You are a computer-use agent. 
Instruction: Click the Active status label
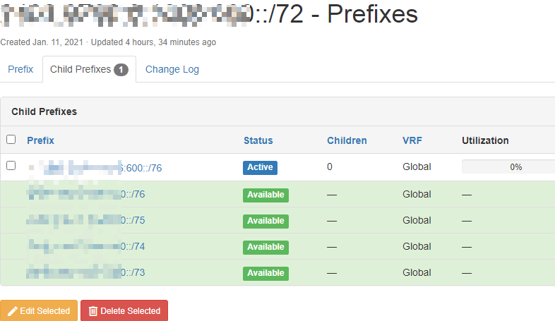[260, 168]
